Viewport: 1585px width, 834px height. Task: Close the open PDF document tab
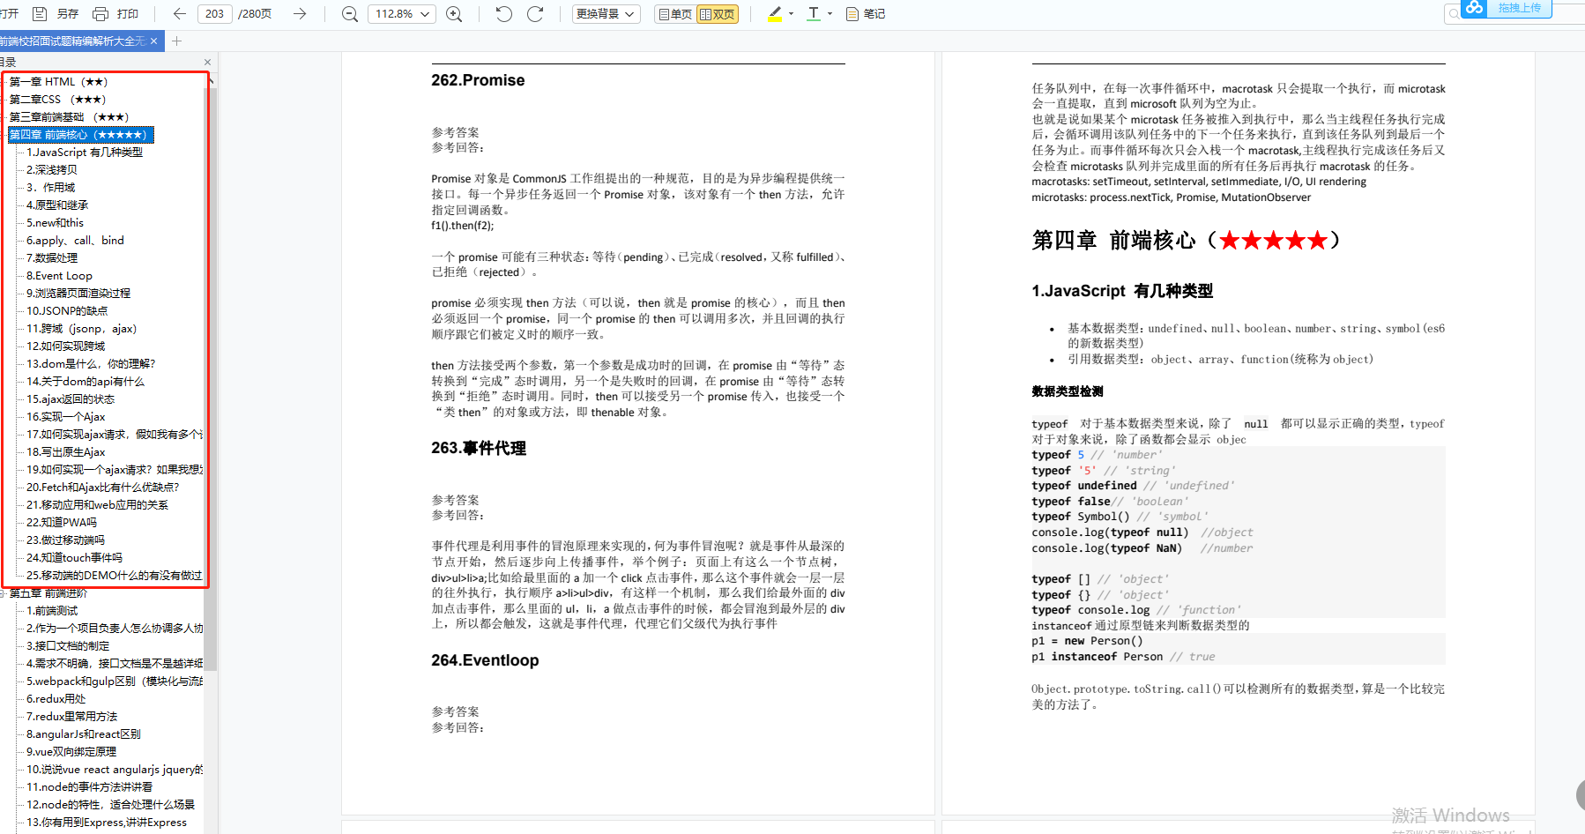click(x=154, y=41)
